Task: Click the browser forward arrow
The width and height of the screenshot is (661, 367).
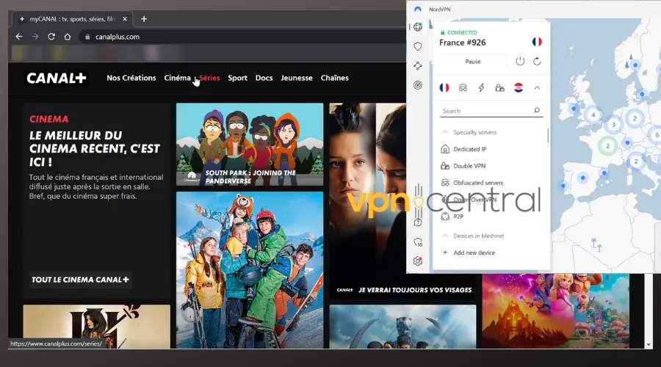Action: (35, 37)
